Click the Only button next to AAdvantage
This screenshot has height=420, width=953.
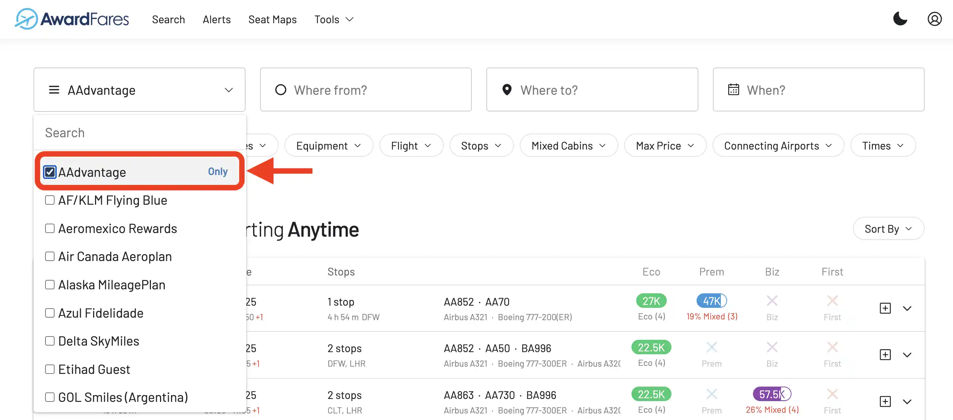(217, 172)
